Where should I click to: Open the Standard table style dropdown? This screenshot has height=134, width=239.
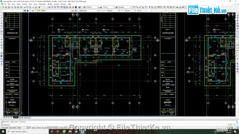pos(124,7)
